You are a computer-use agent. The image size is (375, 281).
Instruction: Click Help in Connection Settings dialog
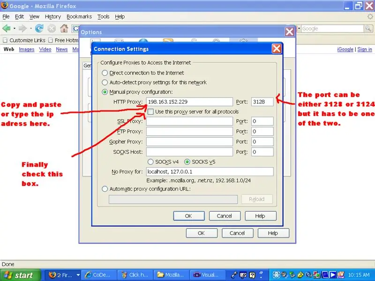pos(261,216)
